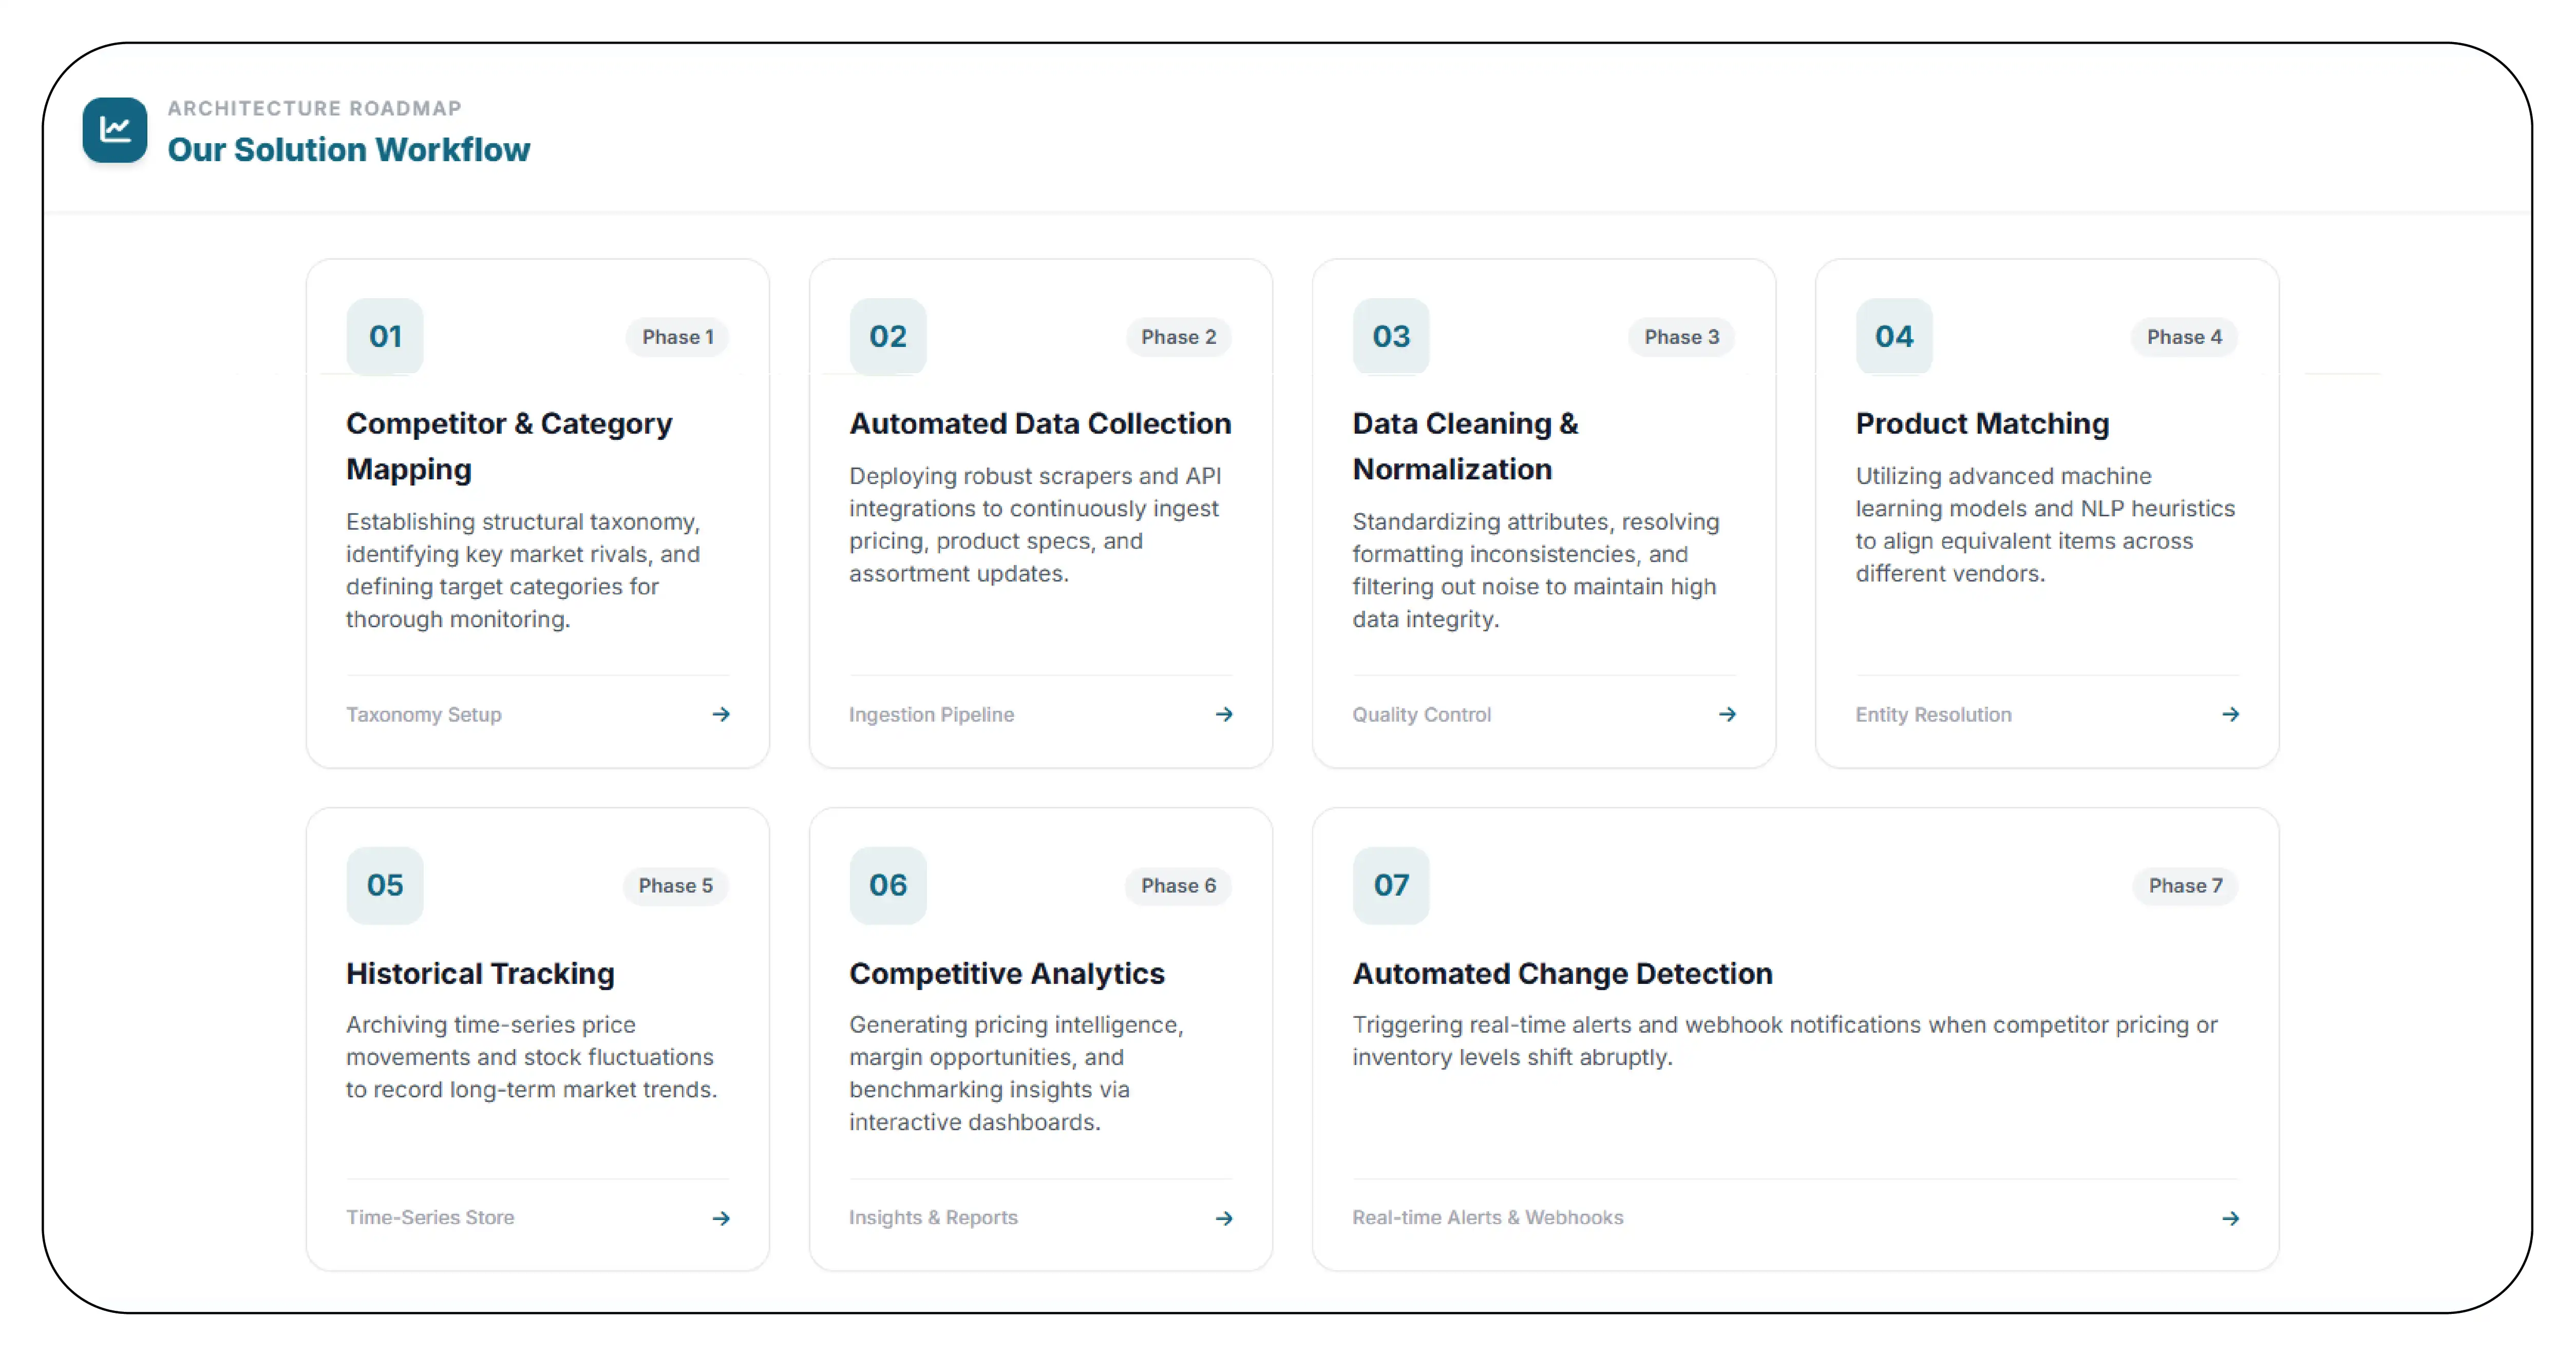Viewport: 2576px width, 1356px height.
Task: Open the Ingestion Pipeline link
Action: coord(931,714)
